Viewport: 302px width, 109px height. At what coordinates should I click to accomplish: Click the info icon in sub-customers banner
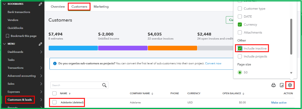click(x=55, y=63)
